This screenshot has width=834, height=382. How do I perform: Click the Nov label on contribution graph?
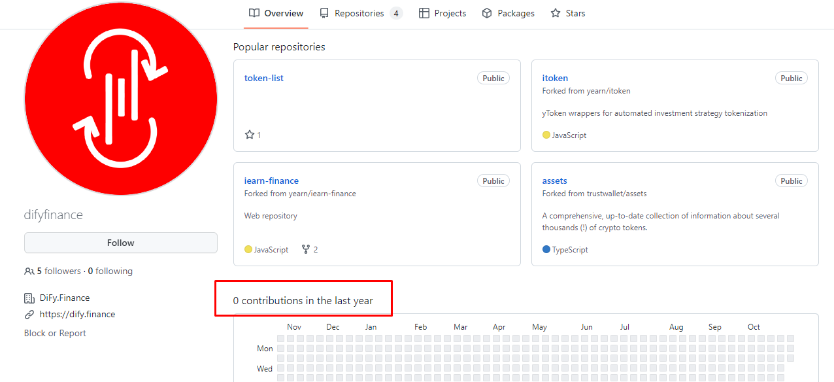294,327
